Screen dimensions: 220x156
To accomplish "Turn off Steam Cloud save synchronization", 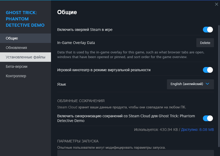I will (208, 118).
